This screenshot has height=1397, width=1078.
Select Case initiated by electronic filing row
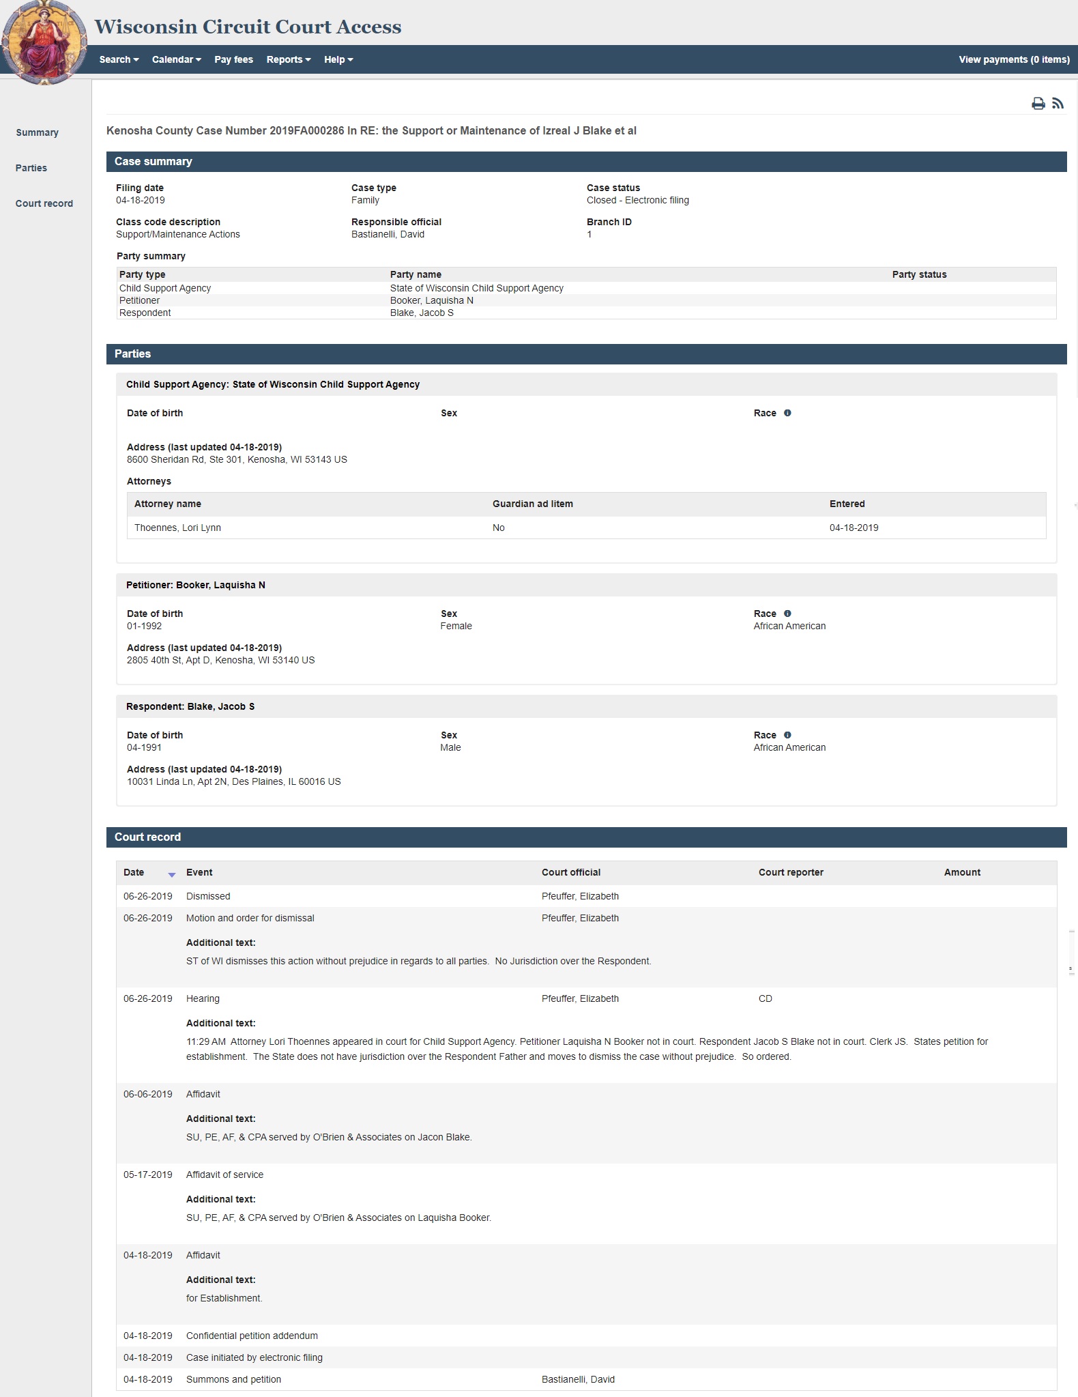[587, 1357]
